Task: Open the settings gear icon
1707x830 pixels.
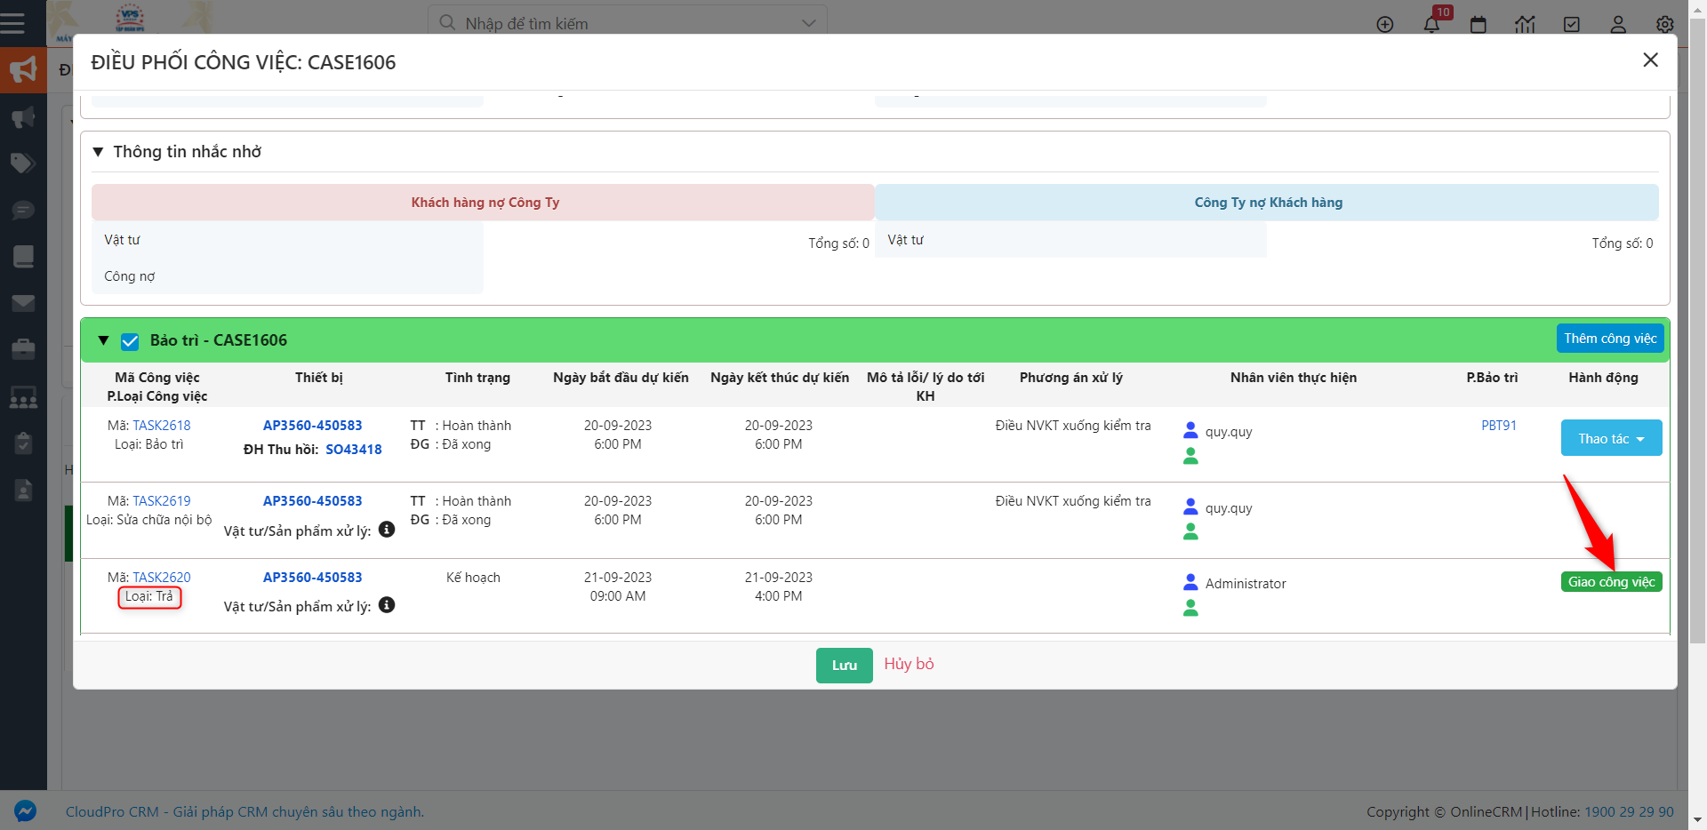Action: [1665, 24]
